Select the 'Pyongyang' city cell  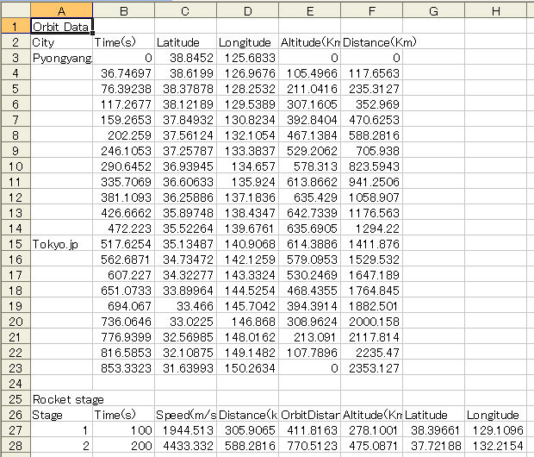(61, 57)
